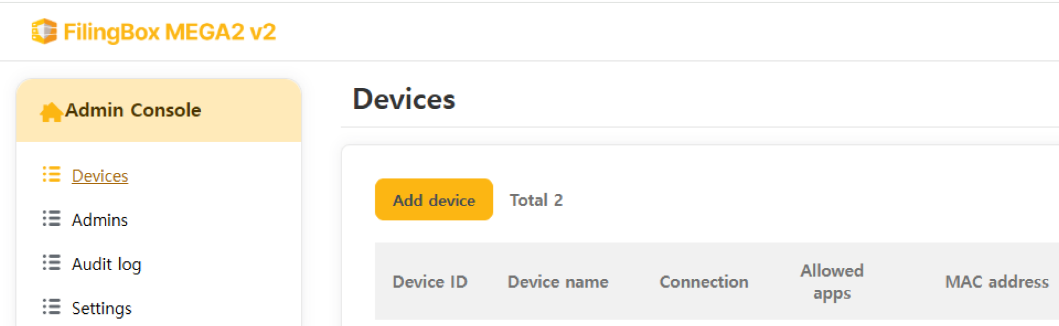Click the FilingBox cube logo icon
Image resolution: width=1059 pixels, height=326 pixels.
44,31
